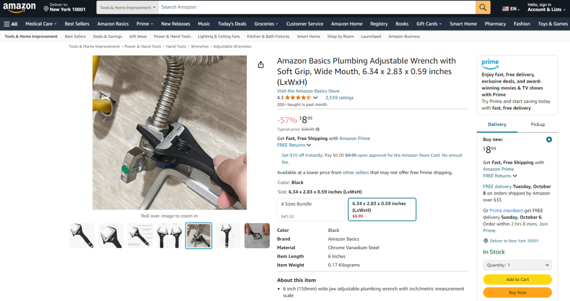570x301 pixels.
Task: Select the Buy new radio button
Action: [549, 139]
